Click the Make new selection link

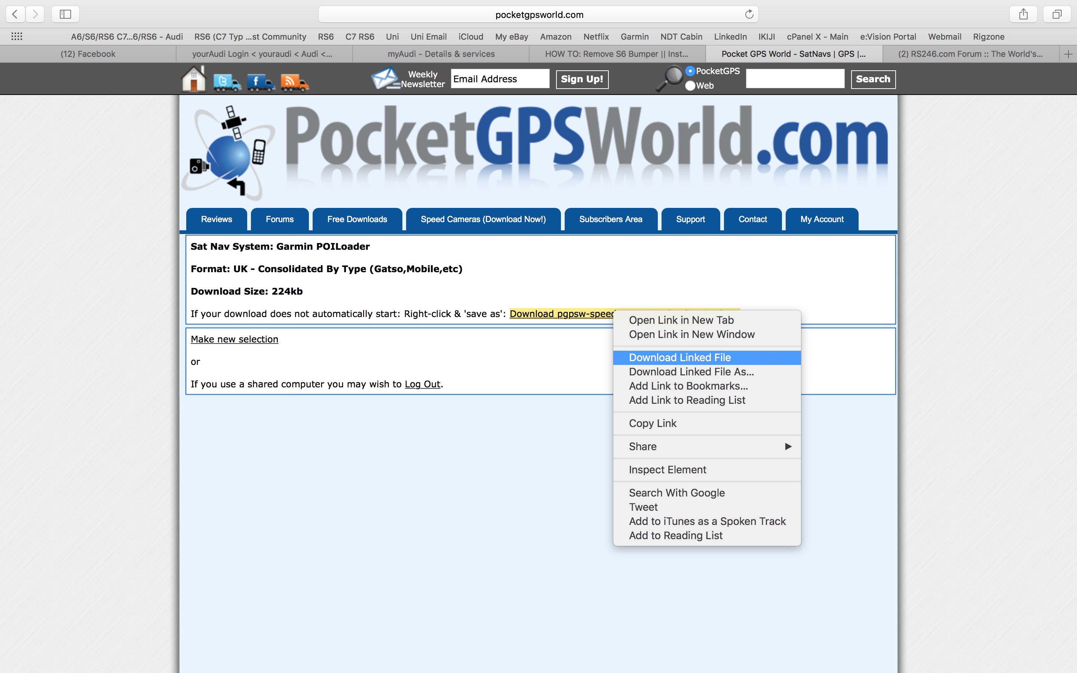click(234, 339)
